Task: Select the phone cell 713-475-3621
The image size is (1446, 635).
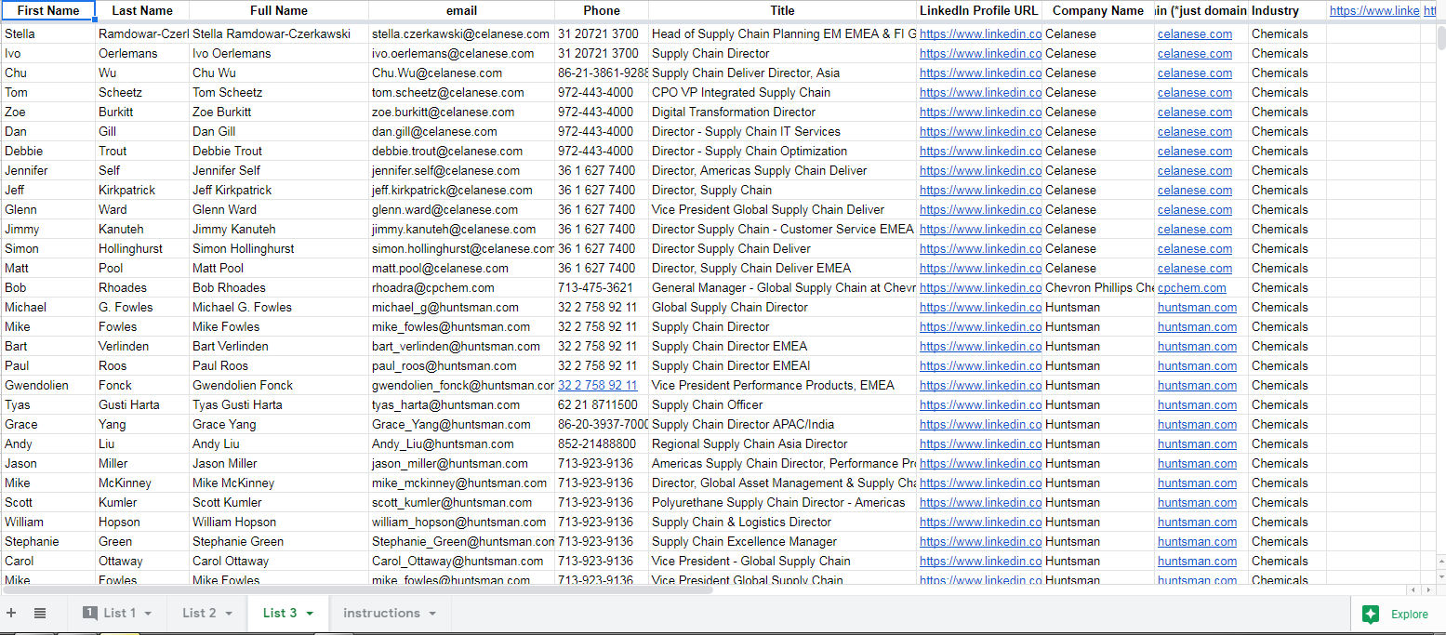Action: [x=602, y=287]
